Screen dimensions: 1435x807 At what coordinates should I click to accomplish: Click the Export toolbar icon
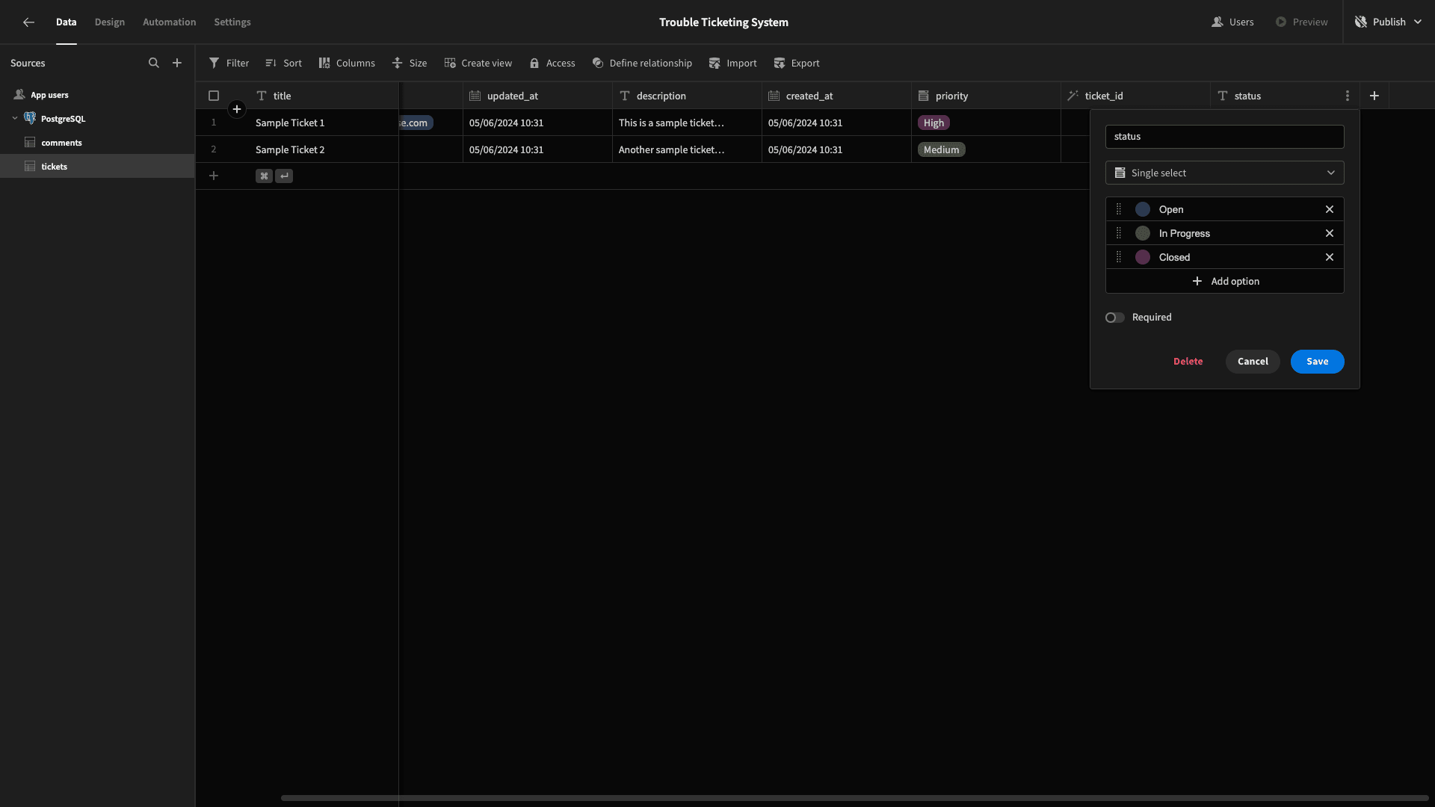[x=780, y=64]
